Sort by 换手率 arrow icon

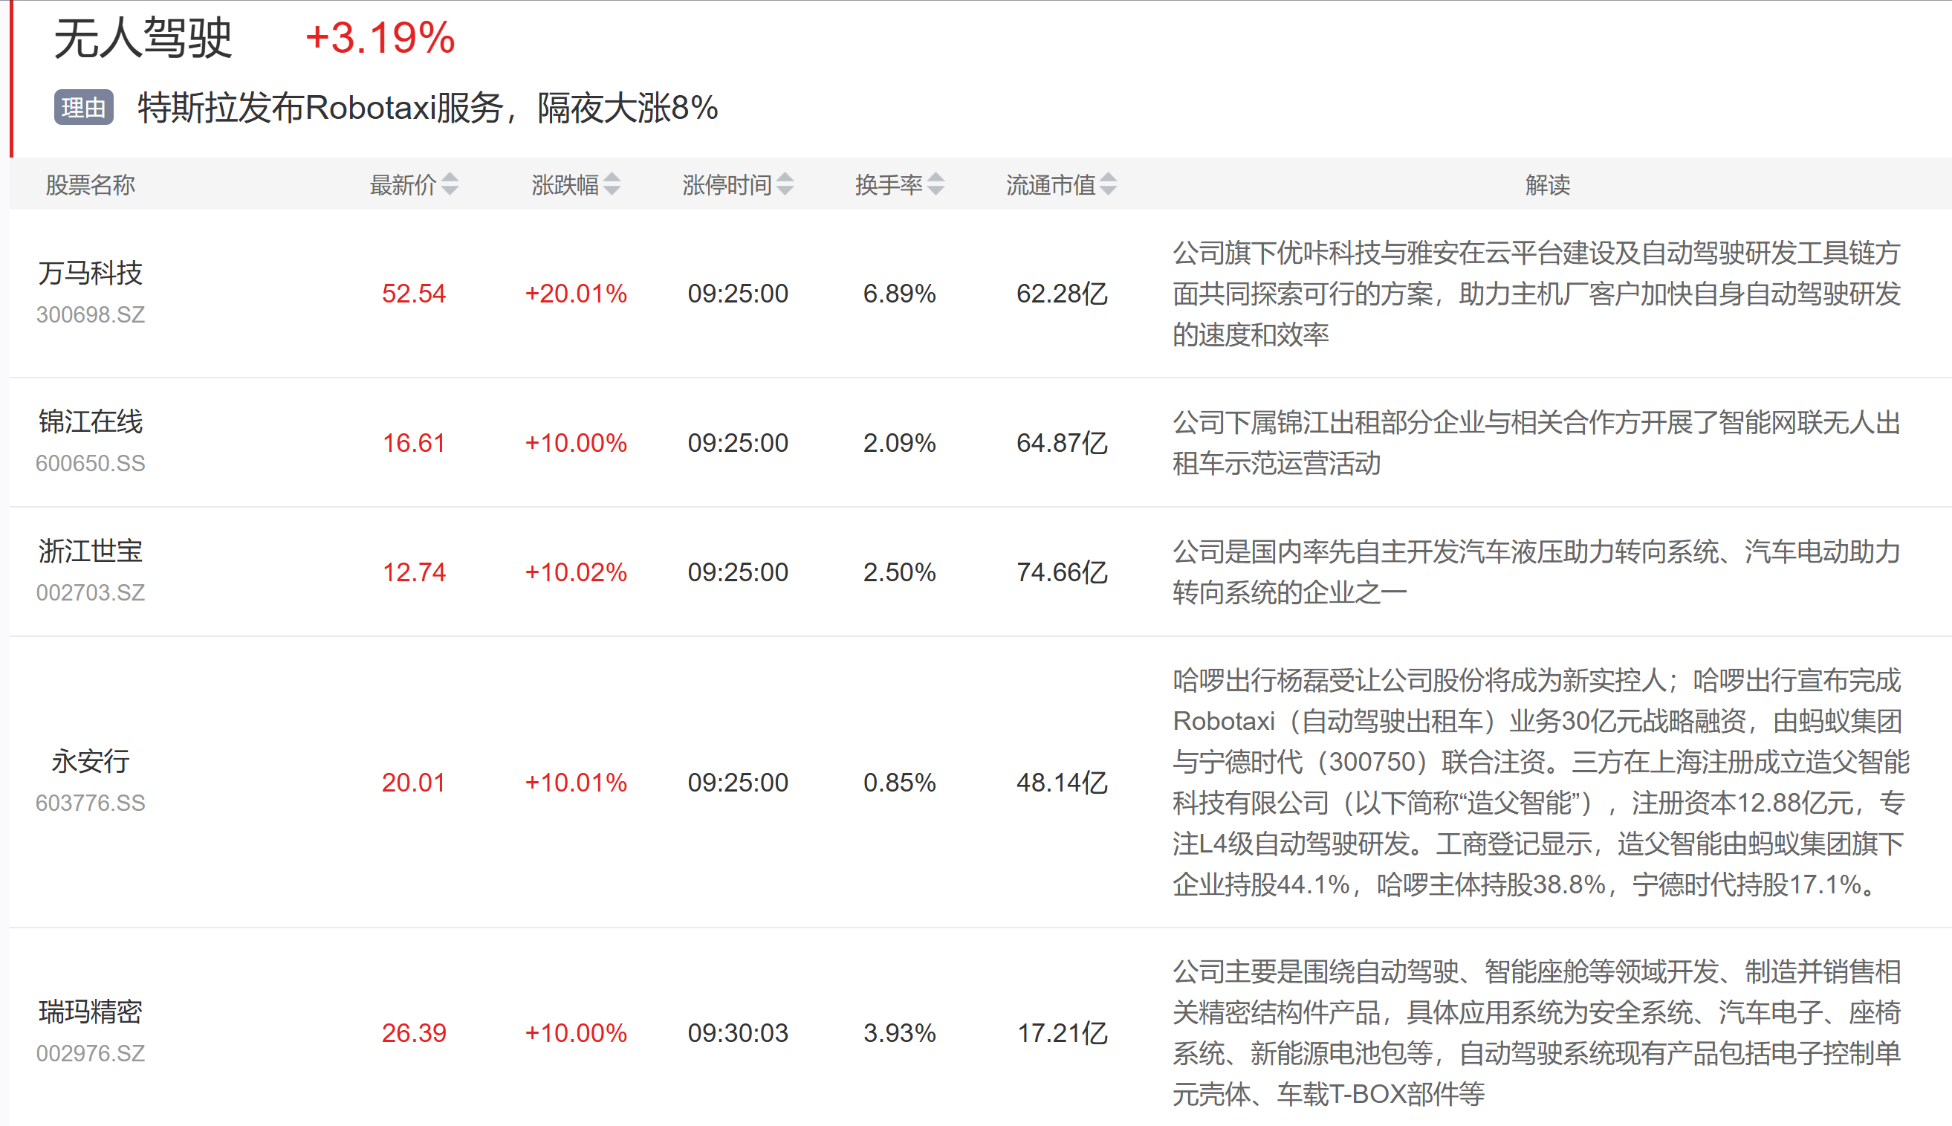(x=936, y=184)
